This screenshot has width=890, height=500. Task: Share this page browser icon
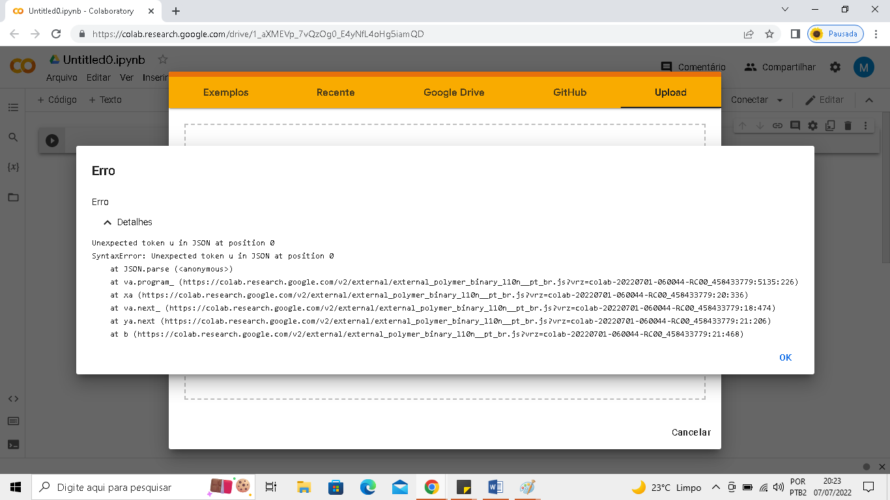[749, 34]
